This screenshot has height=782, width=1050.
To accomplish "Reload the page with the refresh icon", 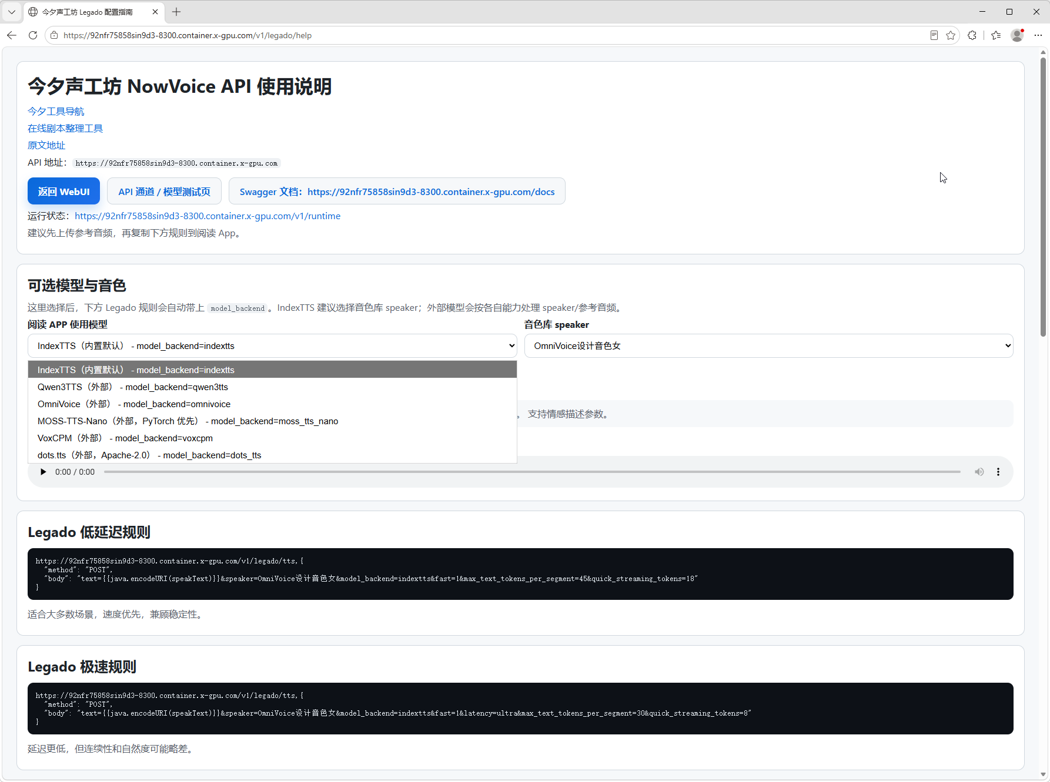I will pyautogui.click(x=33, y=35).
